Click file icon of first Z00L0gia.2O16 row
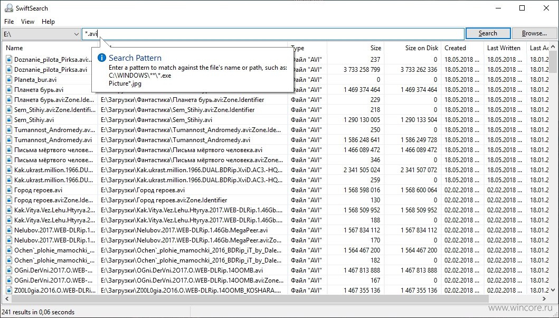The image size is (559, 318). pos(9,291)
